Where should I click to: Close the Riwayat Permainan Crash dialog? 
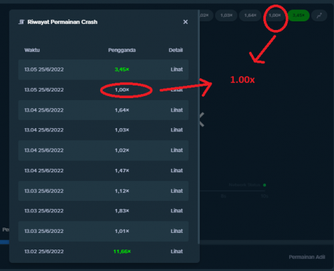[186, 22]
